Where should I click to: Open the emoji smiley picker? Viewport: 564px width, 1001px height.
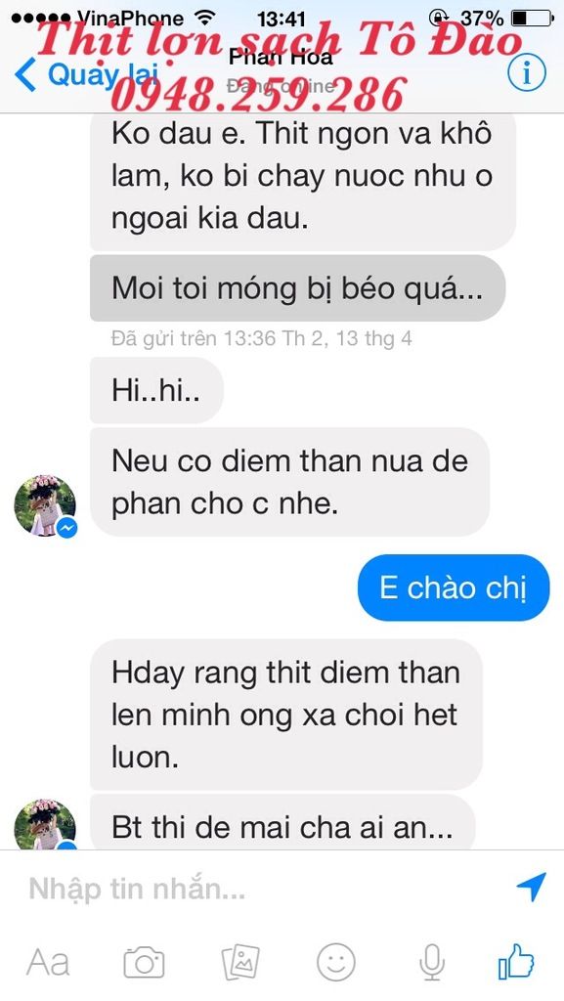336,962
